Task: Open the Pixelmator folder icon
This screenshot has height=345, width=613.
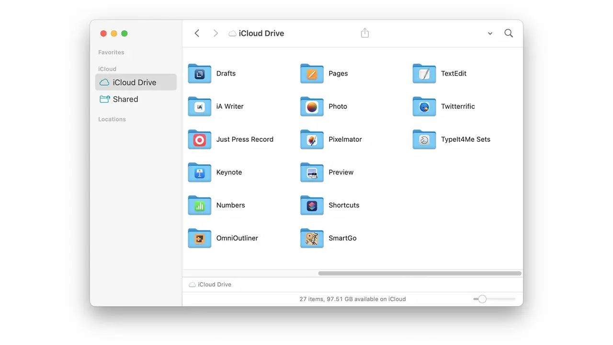Action: click(312, 139)
